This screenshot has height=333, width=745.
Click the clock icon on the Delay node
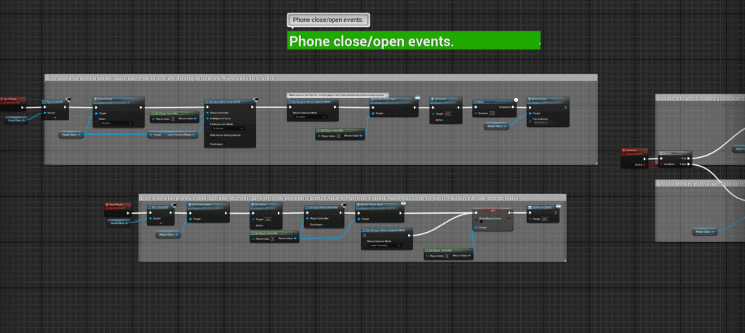[515, 100]
